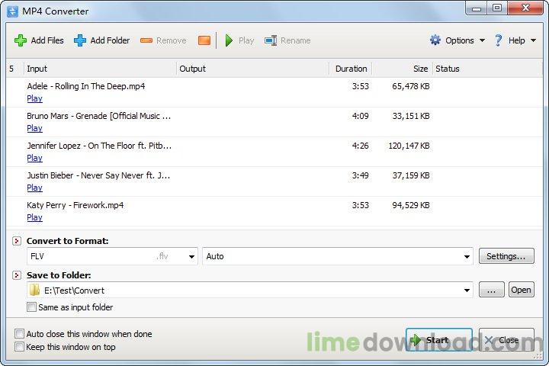The width and height of the screenshot is (549, 366).
Task: Click the 120,147 KB size value
Action: click(409, 146)
